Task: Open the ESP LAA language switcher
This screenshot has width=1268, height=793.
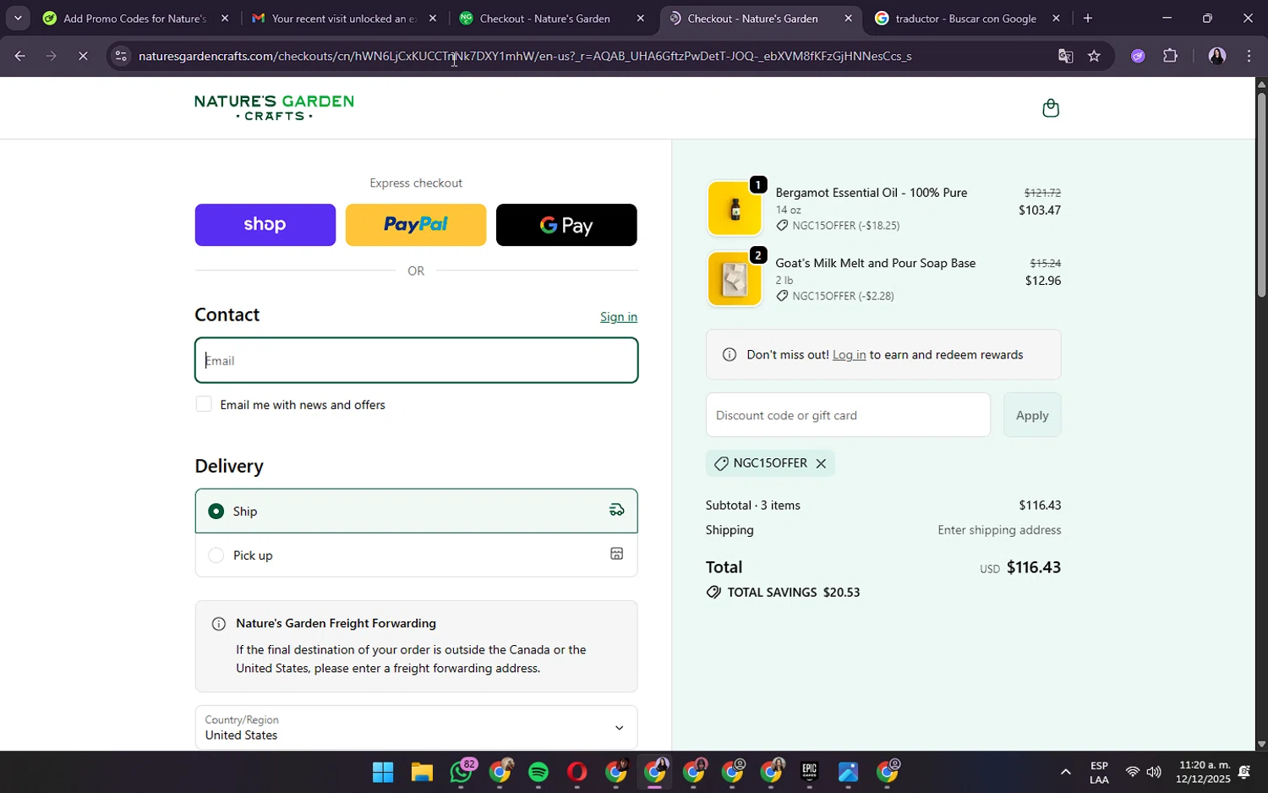Action: tap(1099, 772)
